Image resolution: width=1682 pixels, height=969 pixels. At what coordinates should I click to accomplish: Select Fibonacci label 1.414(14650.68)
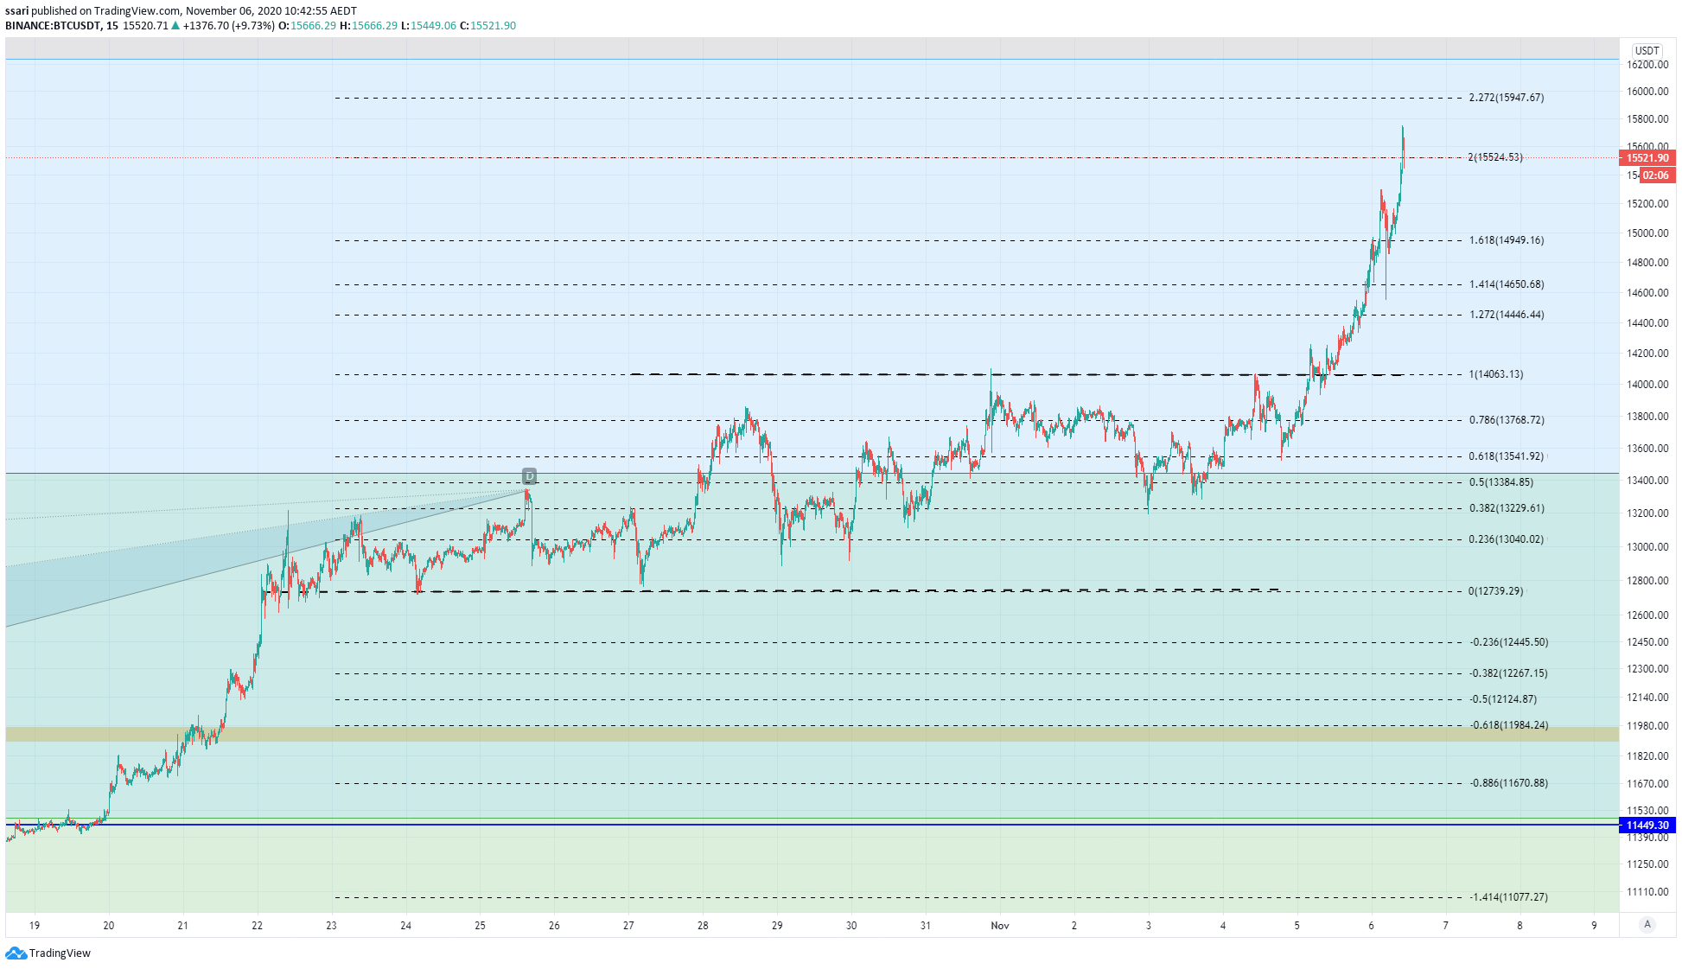1507,284
